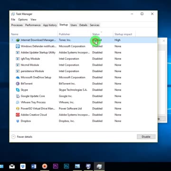The height and width of the screenshot is (171, 171).
Task: Click the Skype icon in the startup list
Action: point(18,90)
